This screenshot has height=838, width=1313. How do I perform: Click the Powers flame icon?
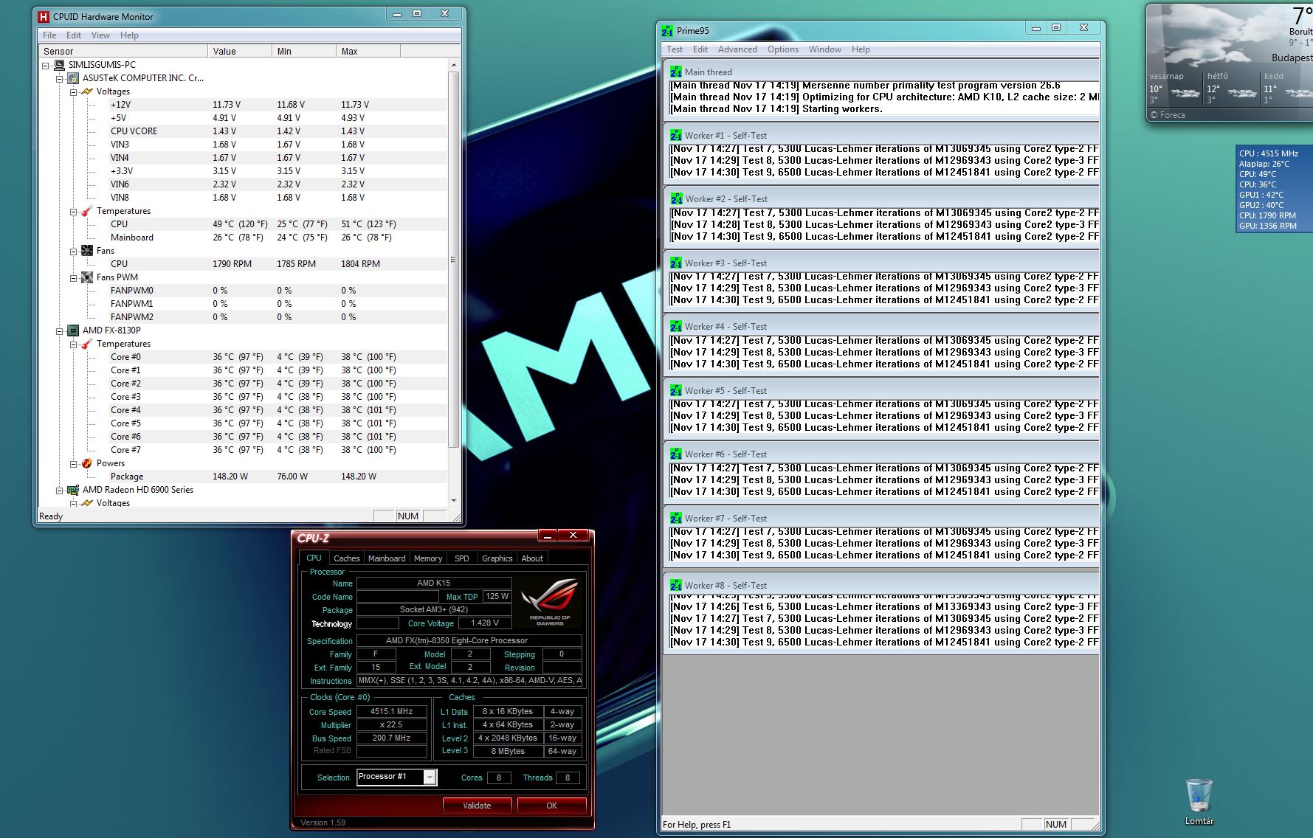(x=87, y=463)
